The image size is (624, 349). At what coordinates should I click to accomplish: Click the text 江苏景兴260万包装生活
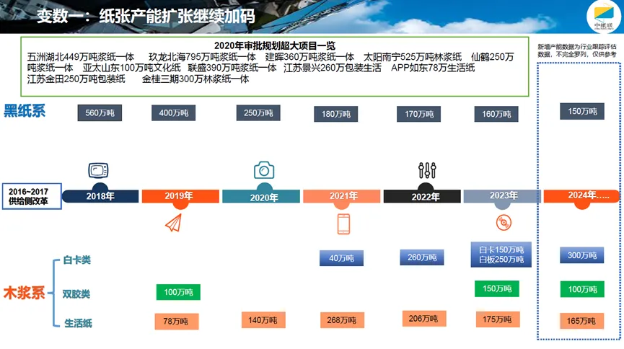pyautogui.click(x=333, y=68)
